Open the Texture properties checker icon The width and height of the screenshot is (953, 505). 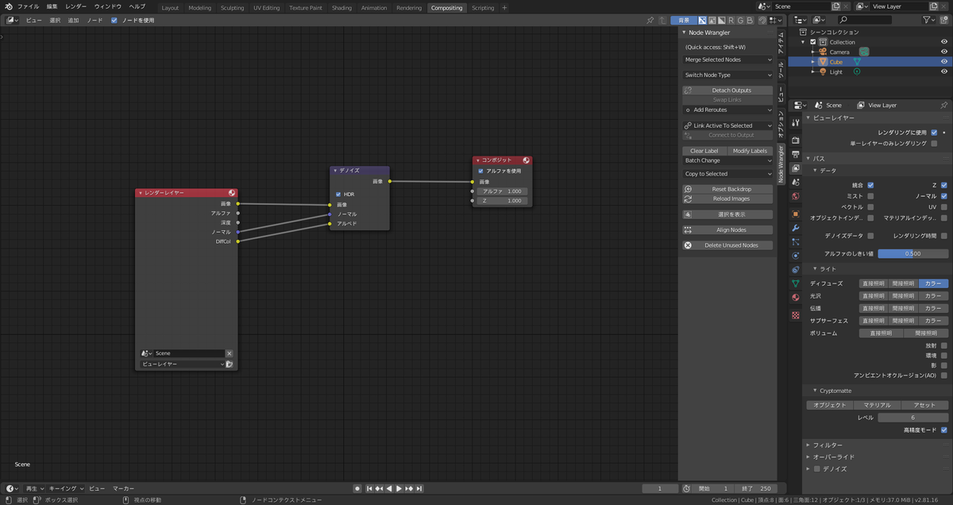pos(796,315)
